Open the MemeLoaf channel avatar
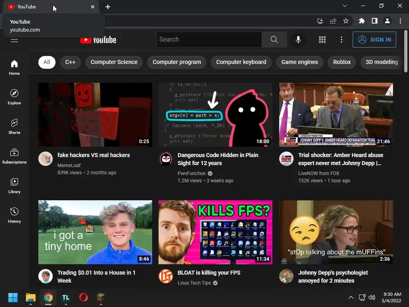Viewport: 409px width, 307px height. (46, 159)
